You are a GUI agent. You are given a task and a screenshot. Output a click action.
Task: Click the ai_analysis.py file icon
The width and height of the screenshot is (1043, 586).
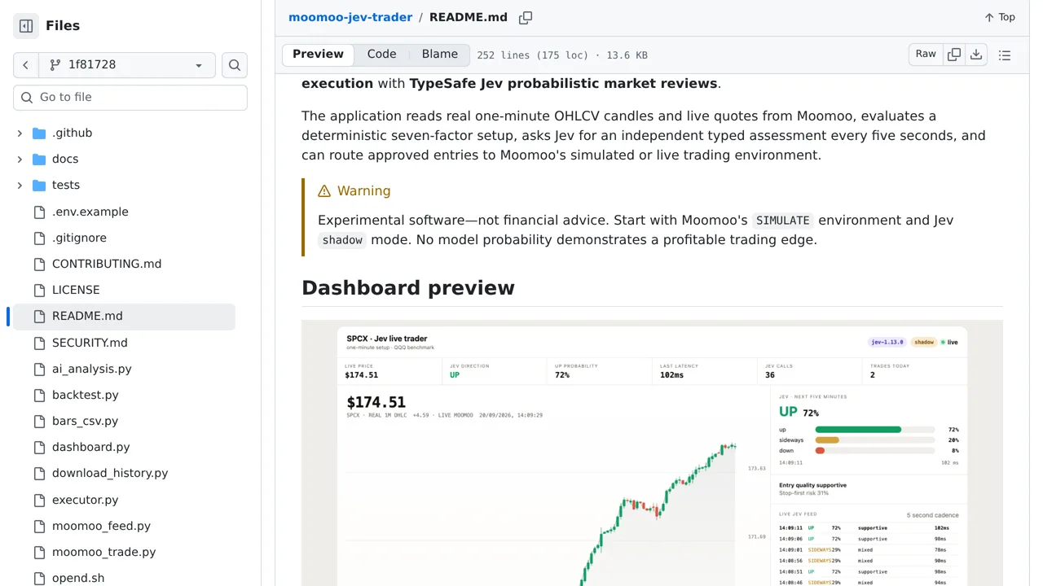[x=39, y=369]
